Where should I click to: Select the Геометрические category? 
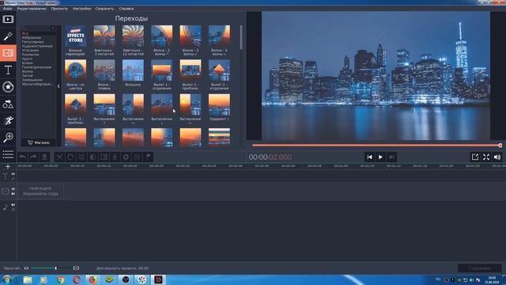click(x=36, y=67)
